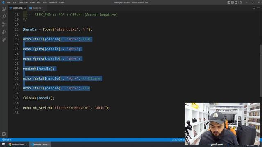The height and width of the screenshot is (147, 262).
Task: Click the fopen("elzero.txt", "r") line
Action: coord(57,29)
